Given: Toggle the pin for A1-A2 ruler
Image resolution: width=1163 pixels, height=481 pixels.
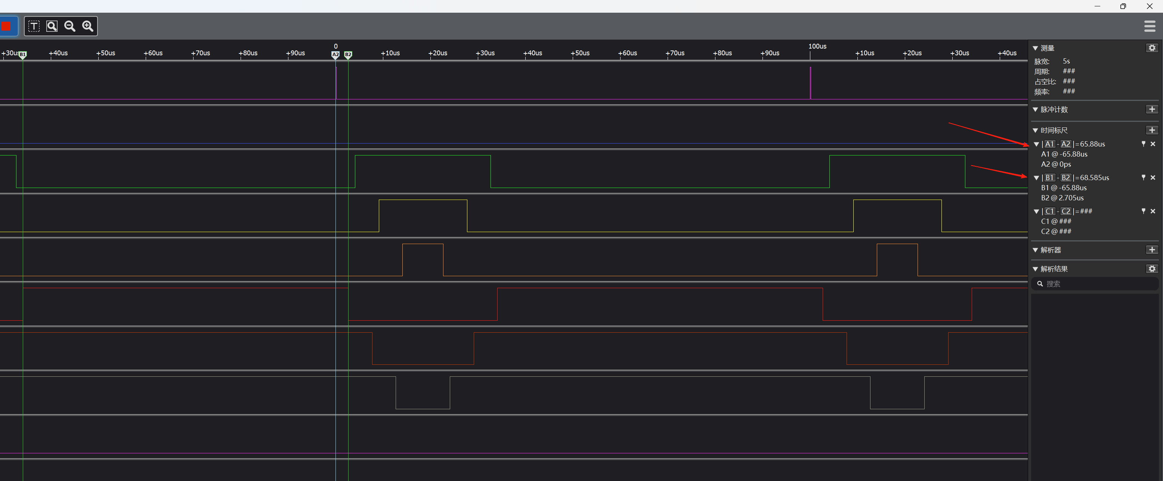Looking at the screenshot, I should (1143, 144).
